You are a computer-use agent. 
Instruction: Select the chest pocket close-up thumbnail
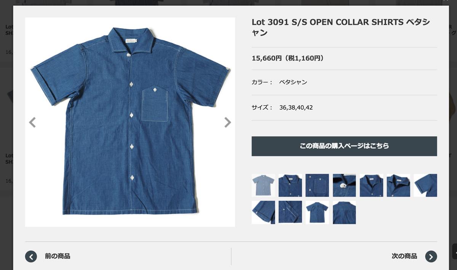[317, 185]
